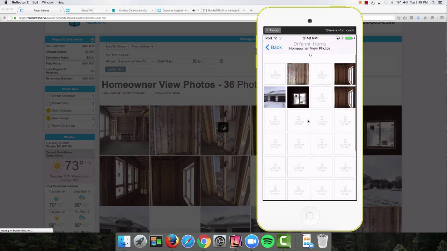Close the Photo Albums tab
The image size is (447, 251).
61,10
